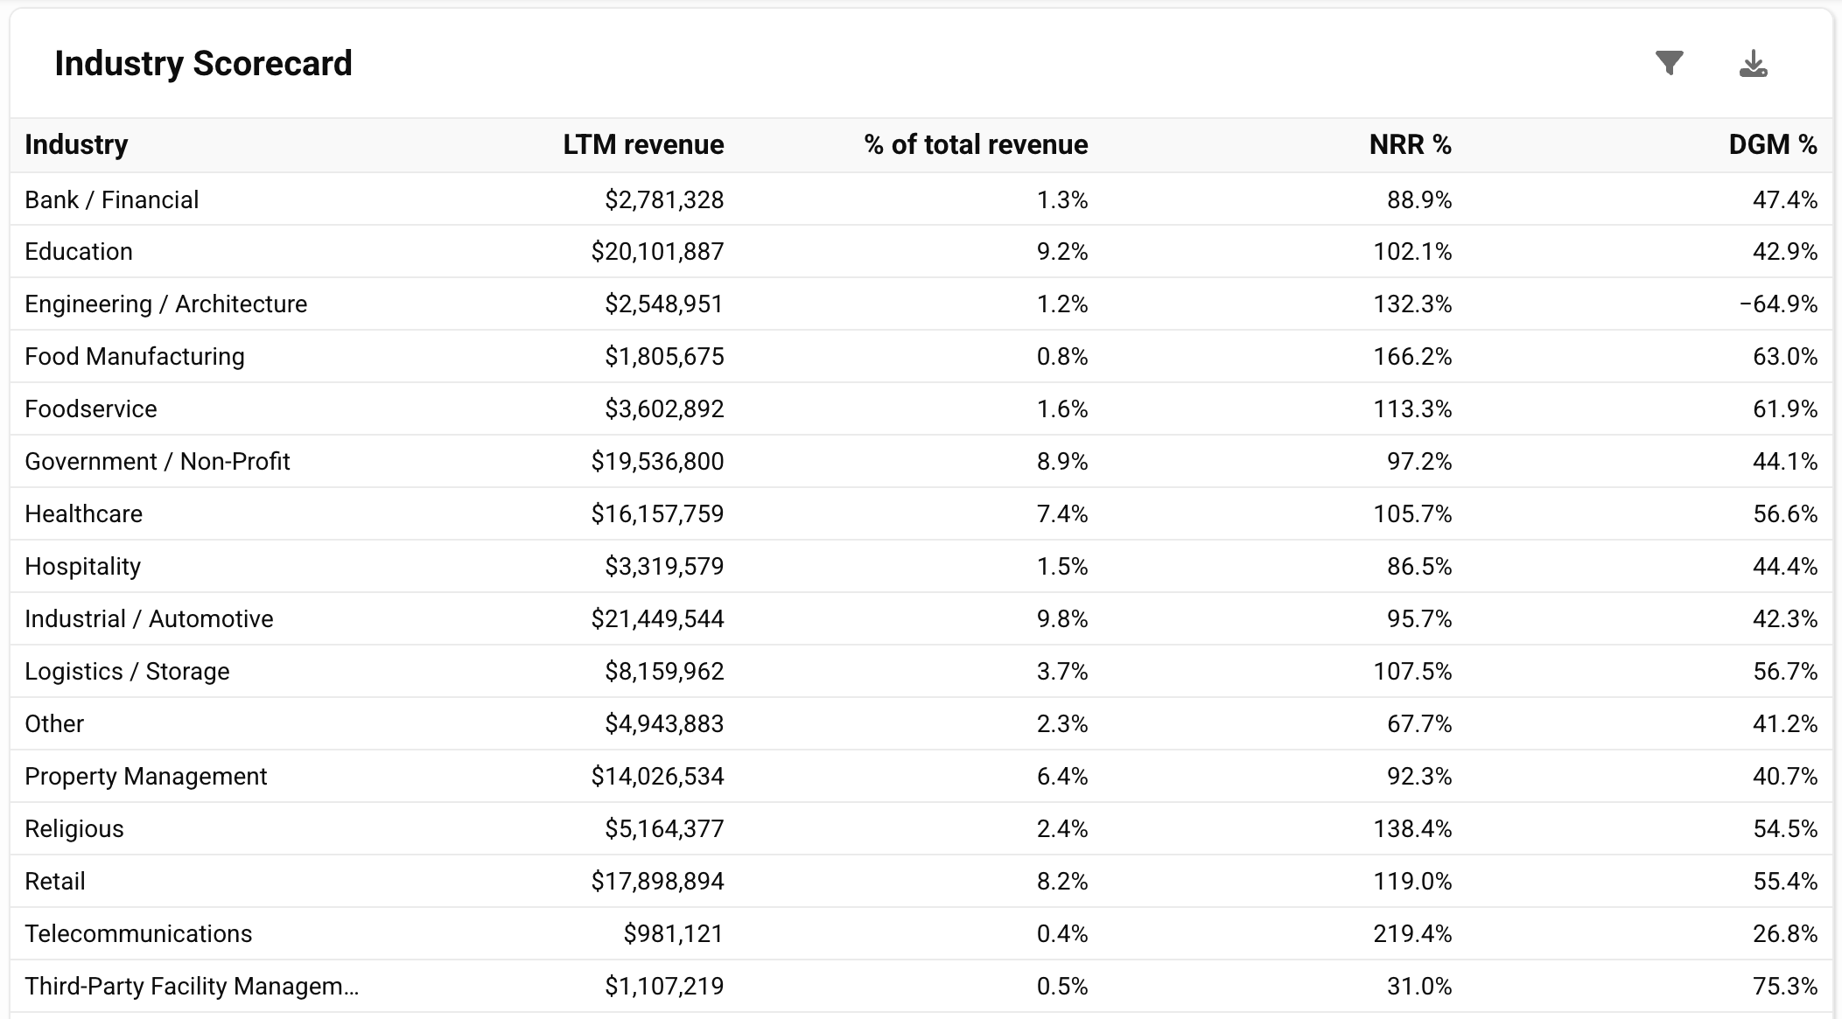The image size is (1842, 1019).
Task: Sort the table by Industry name
Action: [77, 144]
